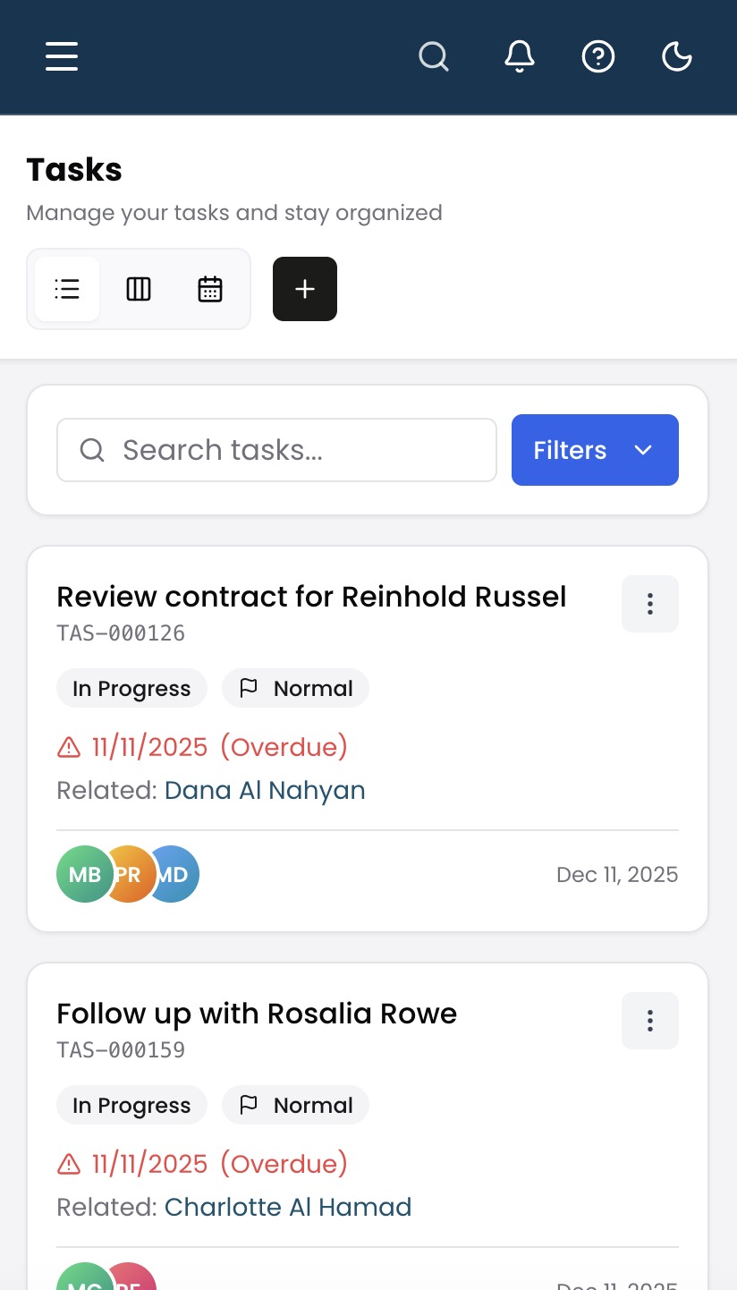The image size is (737, 1290).
Task: View notifications via the bell icon
Action: point(519,56)
